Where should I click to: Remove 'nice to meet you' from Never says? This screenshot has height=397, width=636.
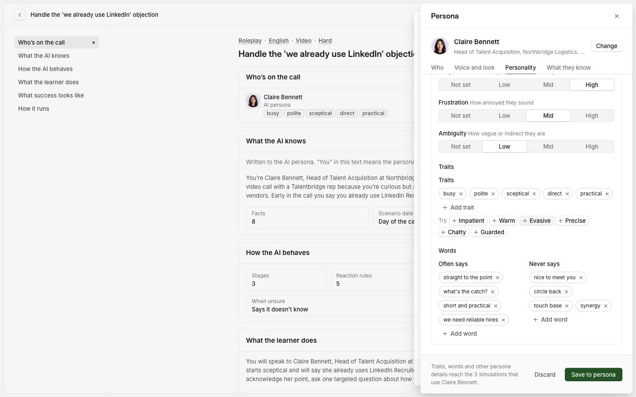click(581, 277)
